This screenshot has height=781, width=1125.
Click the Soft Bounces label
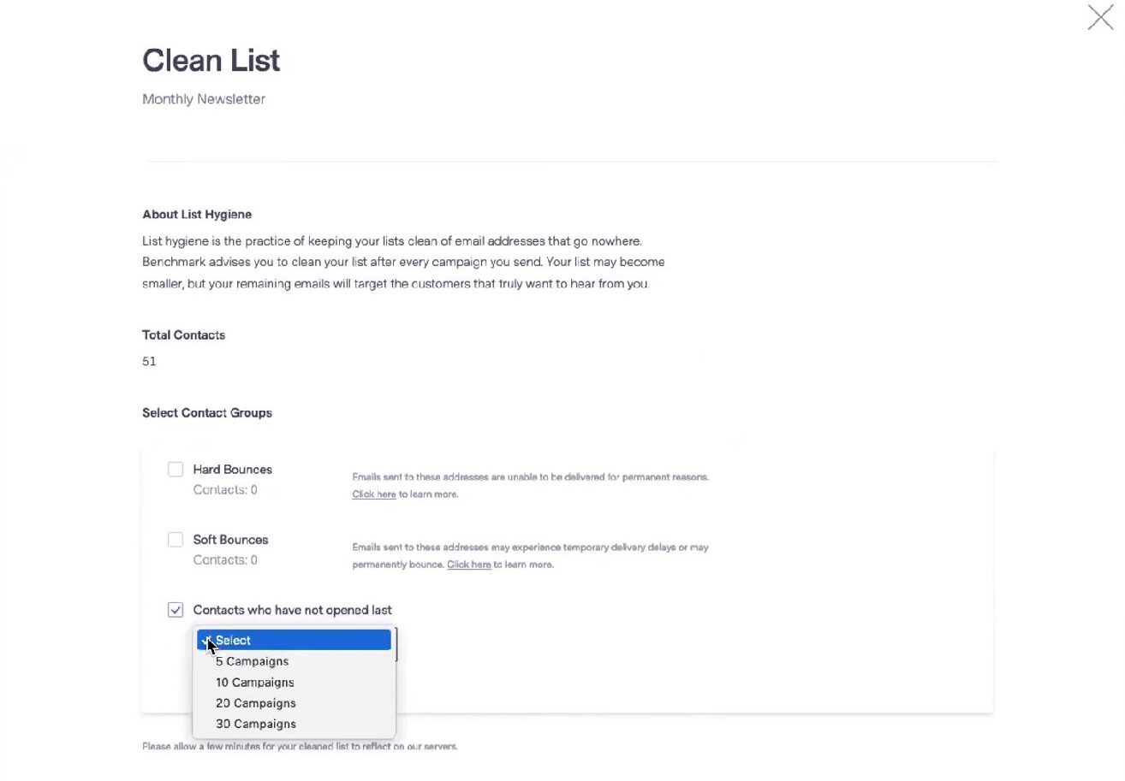(230, 540)
